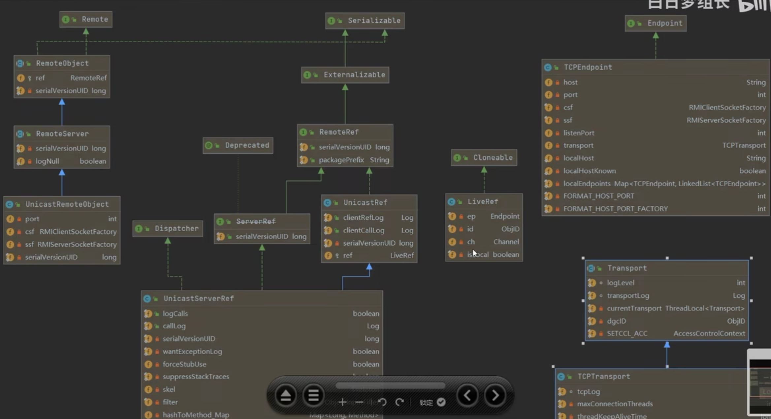Click the eject button in viewer toolbar
The image size is (771, 419).
point(286,395)
